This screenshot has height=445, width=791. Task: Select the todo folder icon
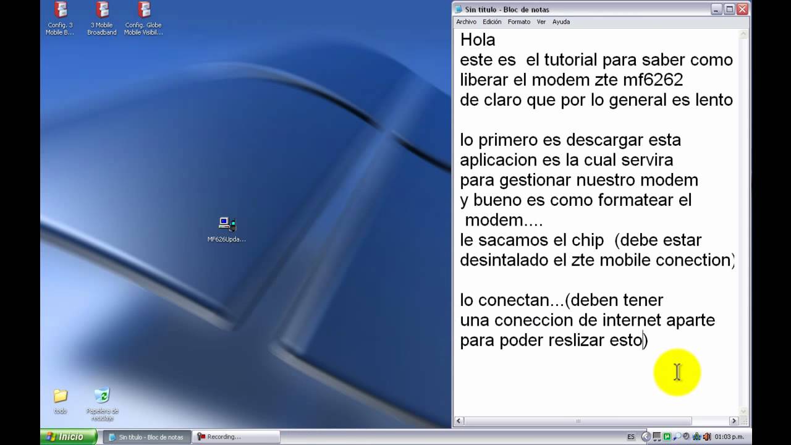click(60, 401)
